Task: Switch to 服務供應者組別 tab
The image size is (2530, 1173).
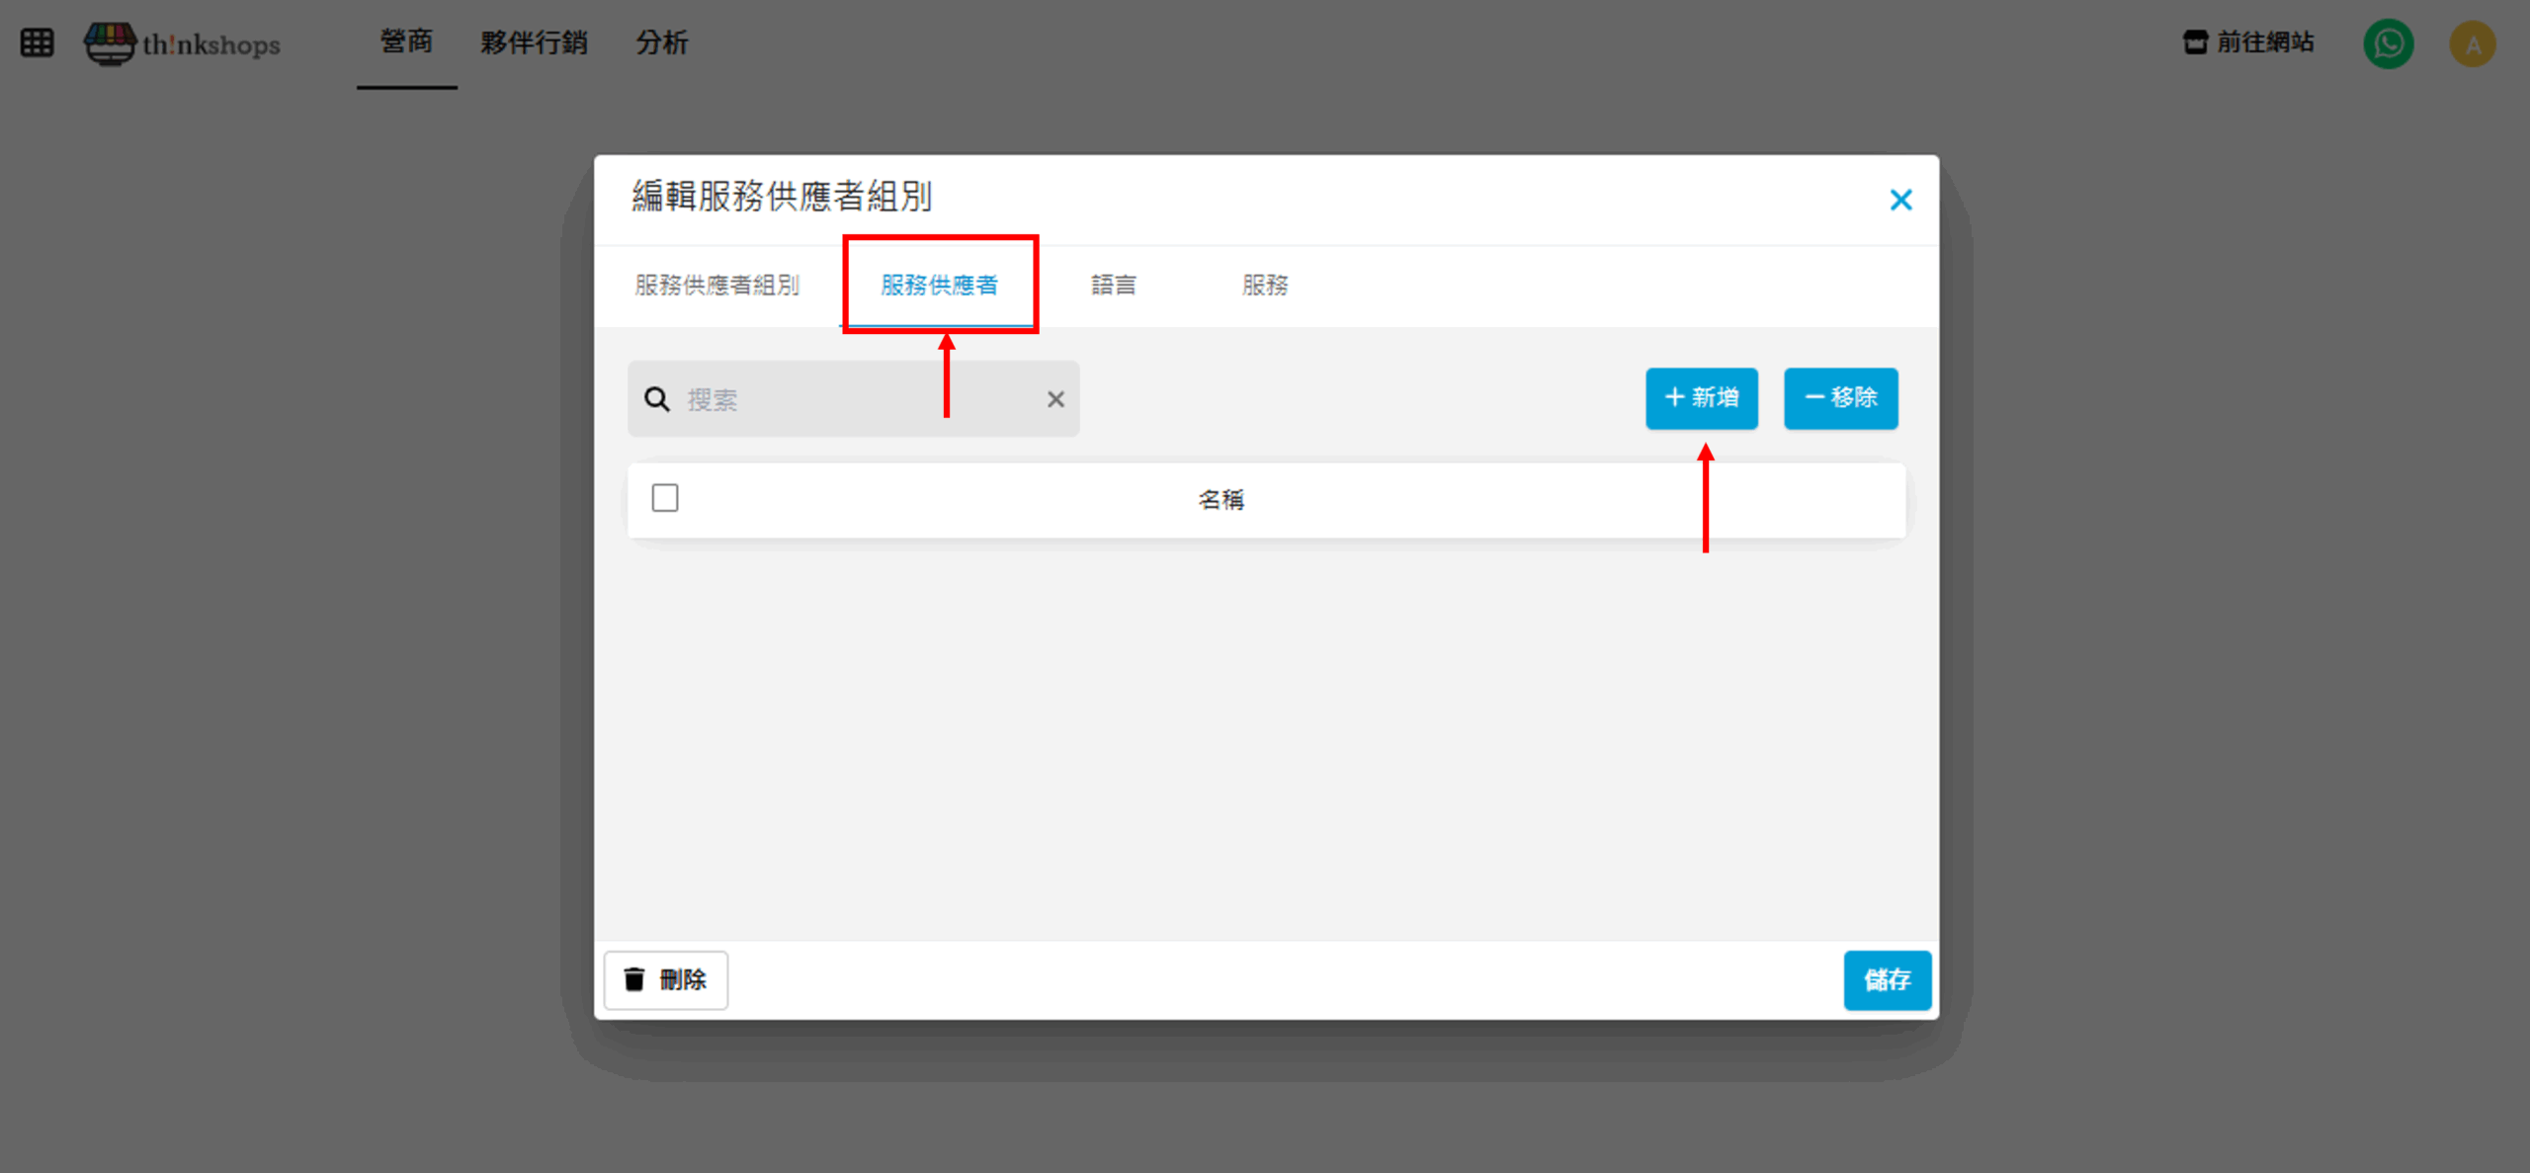Action: (x=717, y=286)
